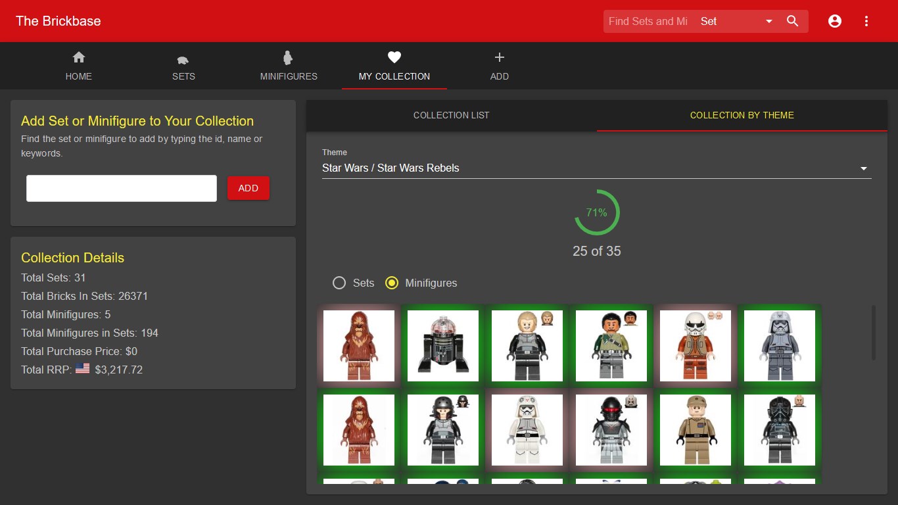Open the white stormtrooper-style pilot thumbnail
The width and height of the screenshot is (898, 505).
[x=527, y=430]
